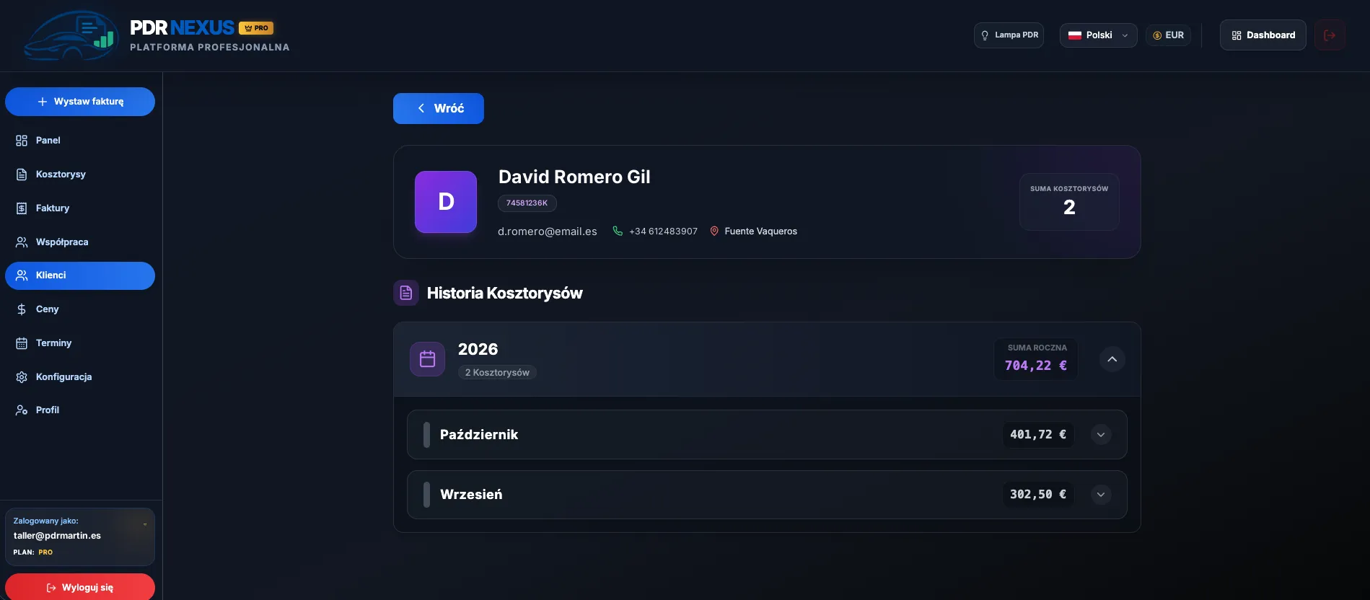Image resolution: width=1370 pixels, height=600 pixels.
Task: Click the PDR Nexus car logo
Action: [x=70, y=35]
